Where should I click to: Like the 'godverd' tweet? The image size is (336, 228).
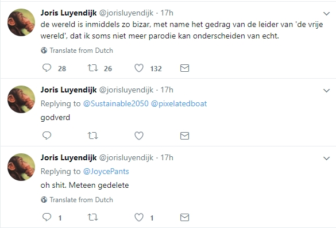[139, 136]
